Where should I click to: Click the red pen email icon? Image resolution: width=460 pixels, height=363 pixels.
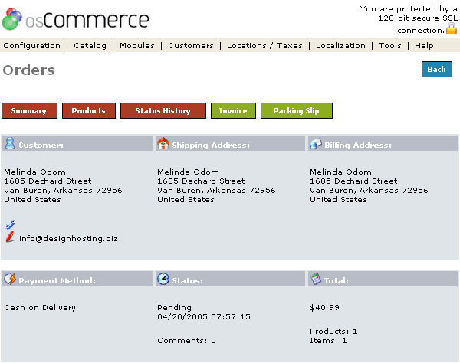pos(10,237)
